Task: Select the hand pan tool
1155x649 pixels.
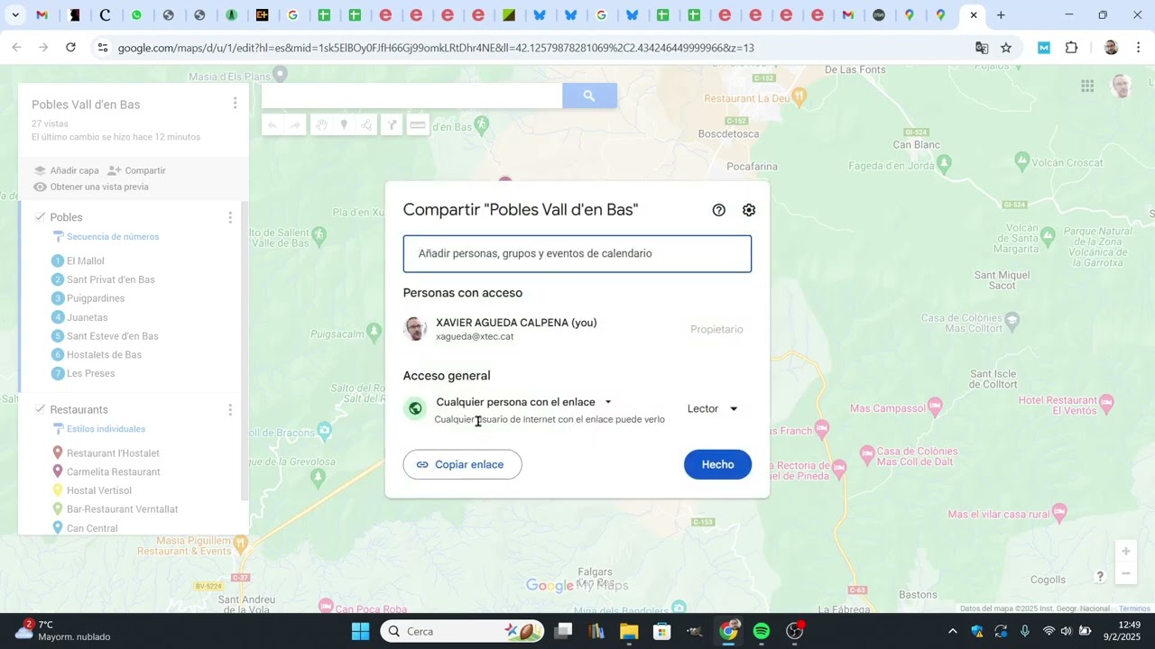Action: (x=321, y=125)
